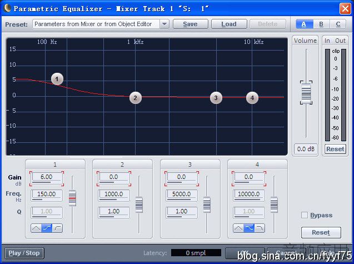Switch to setting C
This screenshot has height=264, width=354.
click(x=338, y=24)
